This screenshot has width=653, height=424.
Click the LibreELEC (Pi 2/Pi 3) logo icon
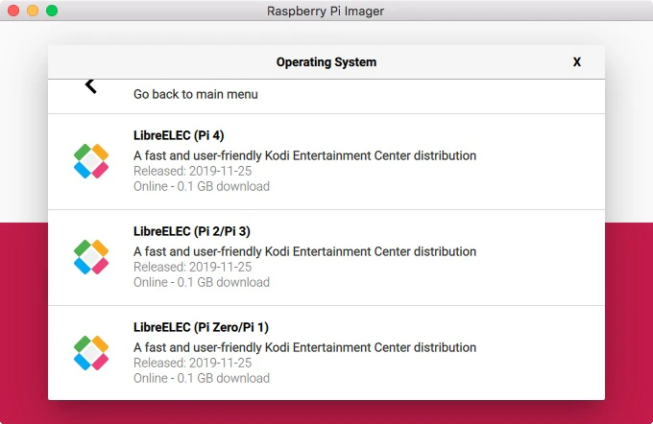tap(91, 257)
